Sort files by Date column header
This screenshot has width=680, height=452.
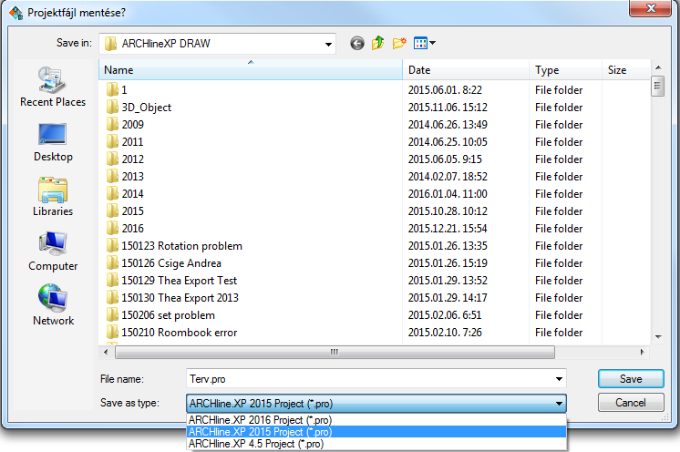[x=465, y=70]
